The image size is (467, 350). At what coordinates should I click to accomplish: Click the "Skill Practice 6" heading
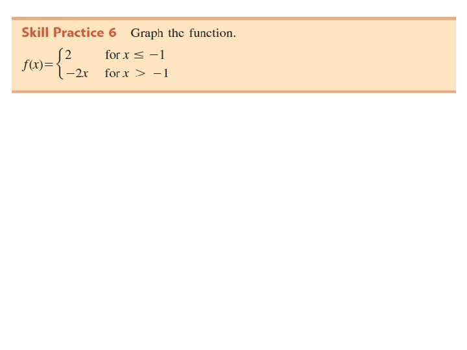[x=69, y=32]
